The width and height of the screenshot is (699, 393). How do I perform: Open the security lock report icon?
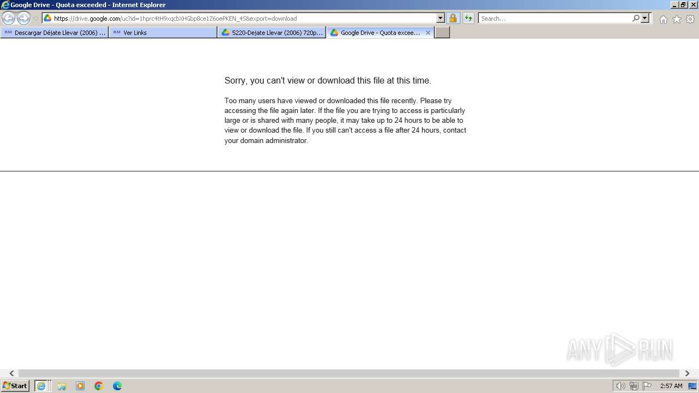453,18
